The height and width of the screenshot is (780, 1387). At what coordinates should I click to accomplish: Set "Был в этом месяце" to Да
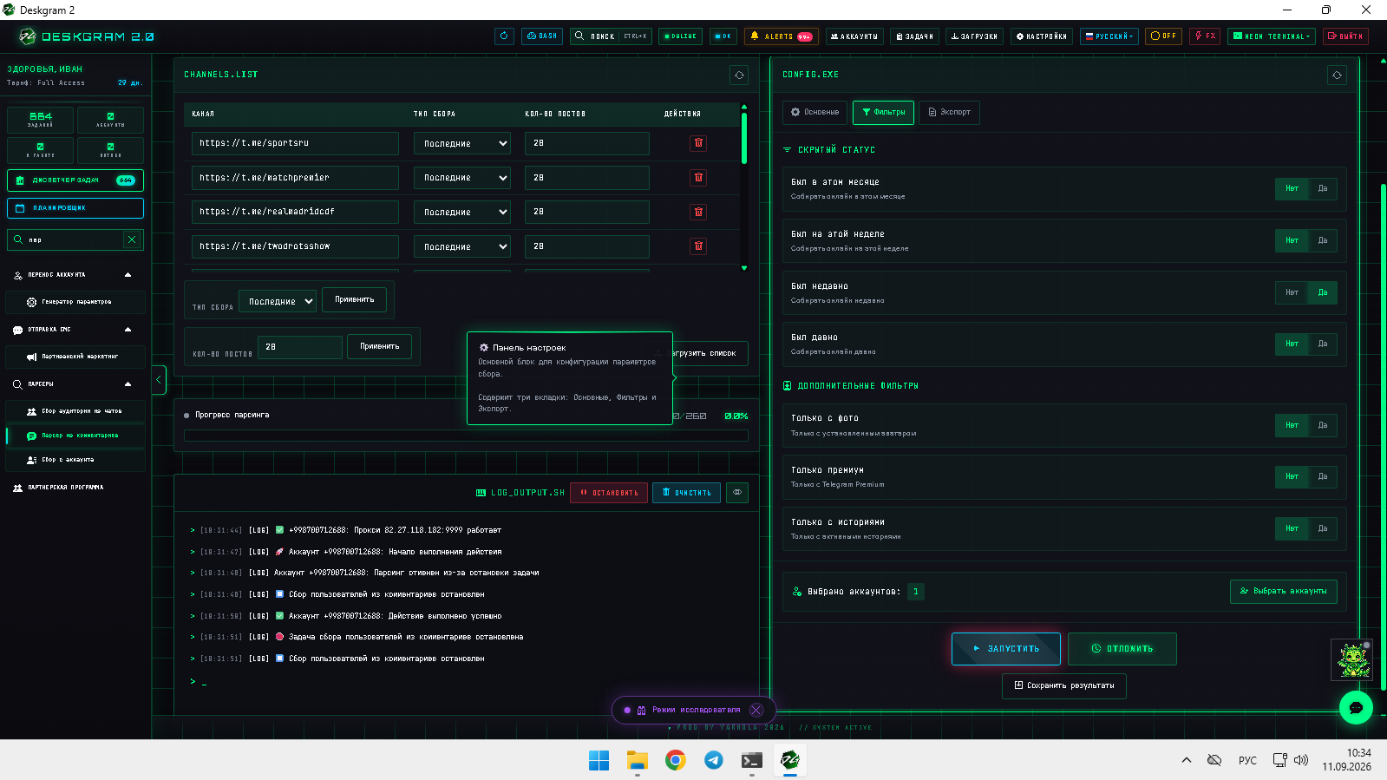coord(1323,188)
